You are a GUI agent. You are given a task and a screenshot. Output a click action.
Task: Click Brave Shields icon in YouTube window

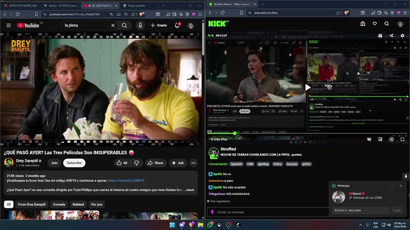[x=142, y=14]
